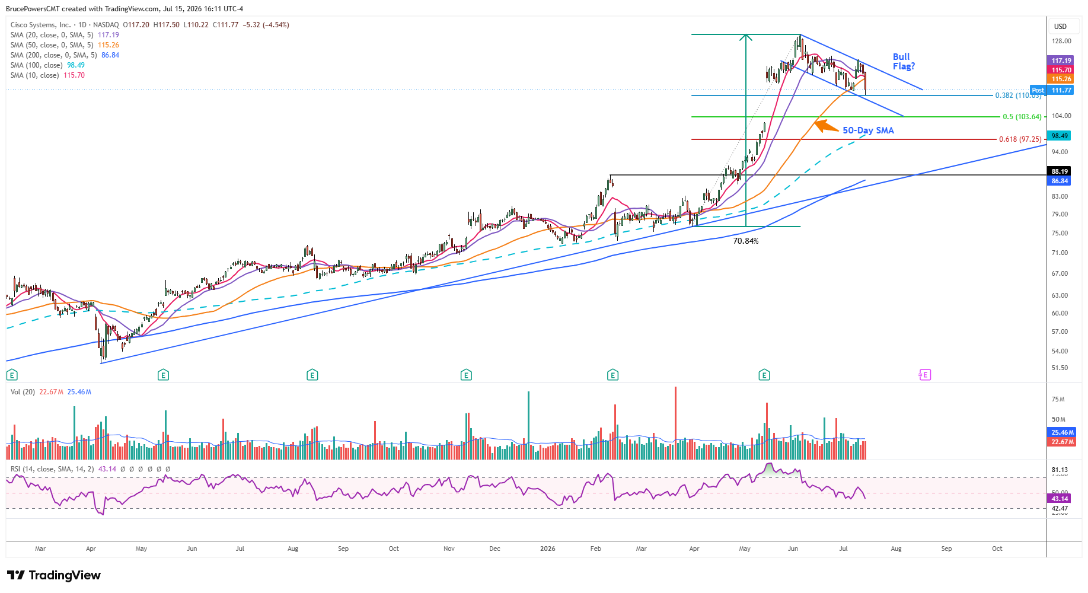1088x593 pixels.
Task: Open the earnings marker below mid-May 2026 candles
Action: tap(764, 375)
